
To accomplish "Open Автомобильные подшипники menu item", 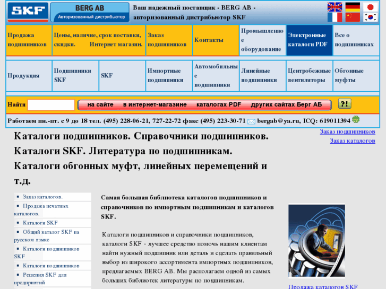I will pos(216,76).
